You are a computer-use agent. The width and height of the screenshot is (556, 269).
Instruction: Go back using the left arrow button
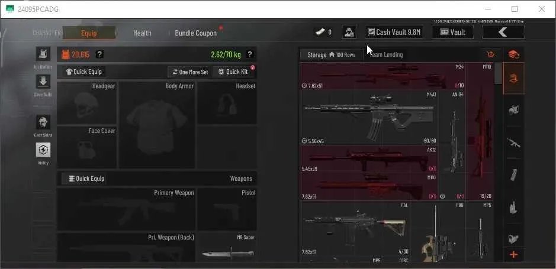point(503,32)
